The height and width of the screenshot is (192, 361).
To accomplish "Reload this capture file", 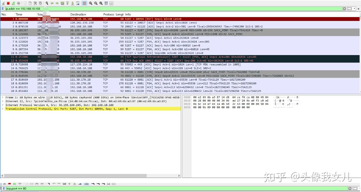I will (x=40, y=3).
